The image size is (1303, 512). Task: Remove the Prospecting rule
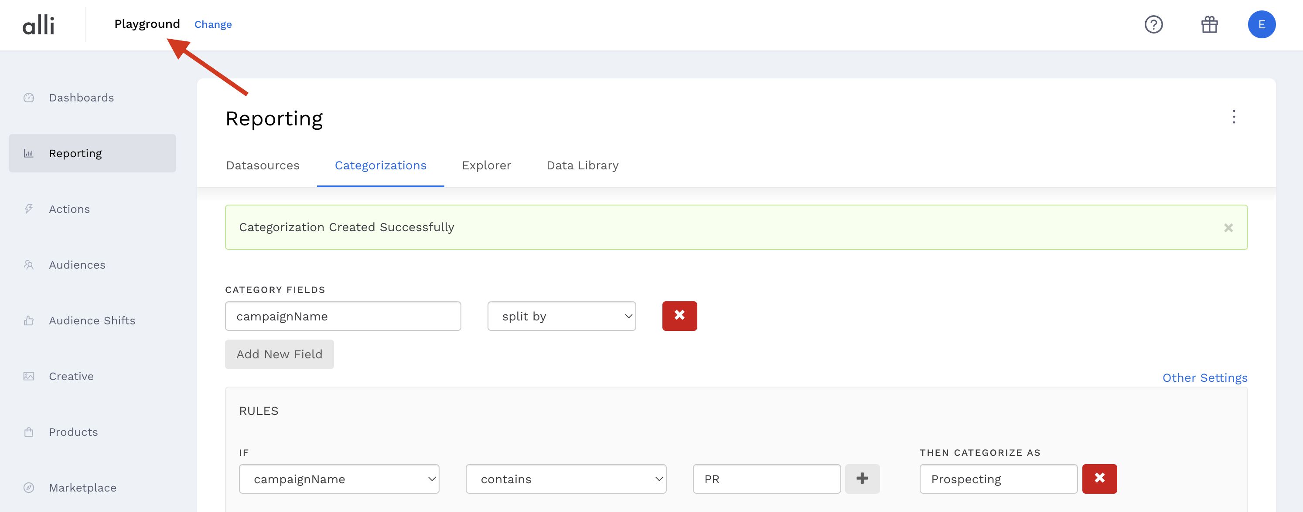[x=1099, y=478]
